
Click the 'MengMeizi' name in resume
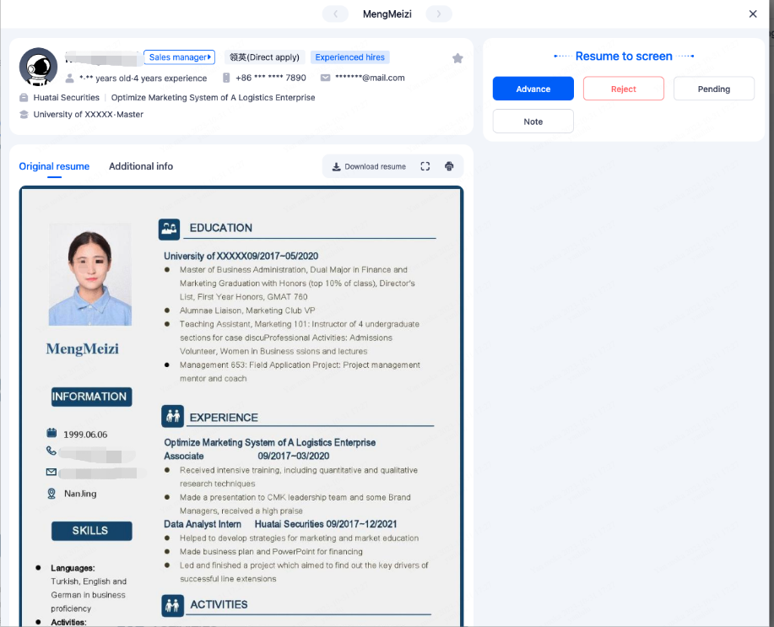pyautogui.click(x=83, y=349)
